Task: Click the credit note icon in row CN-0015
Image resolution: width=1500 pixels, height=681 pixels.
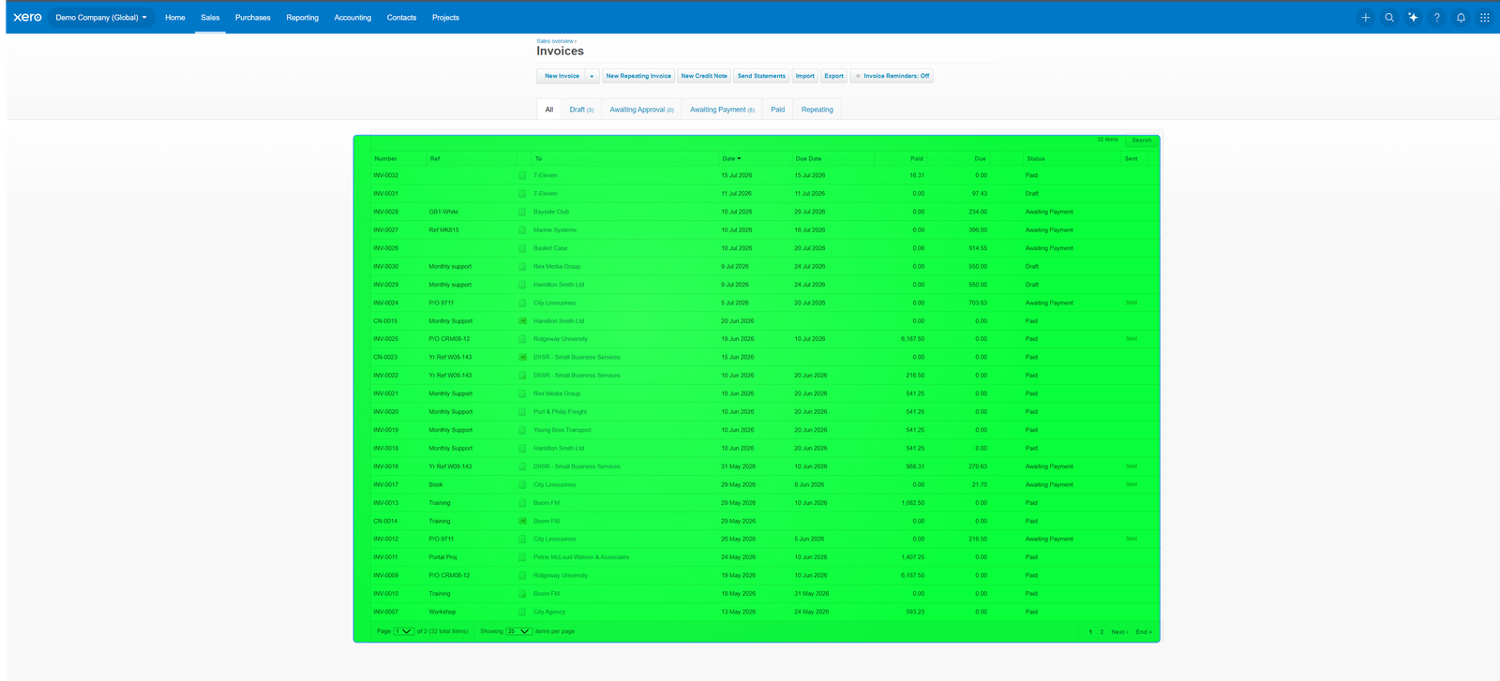Action: (522, 320)
